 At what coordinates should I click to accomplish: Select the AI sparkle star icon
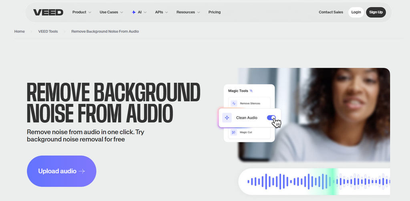pos(134,12)
